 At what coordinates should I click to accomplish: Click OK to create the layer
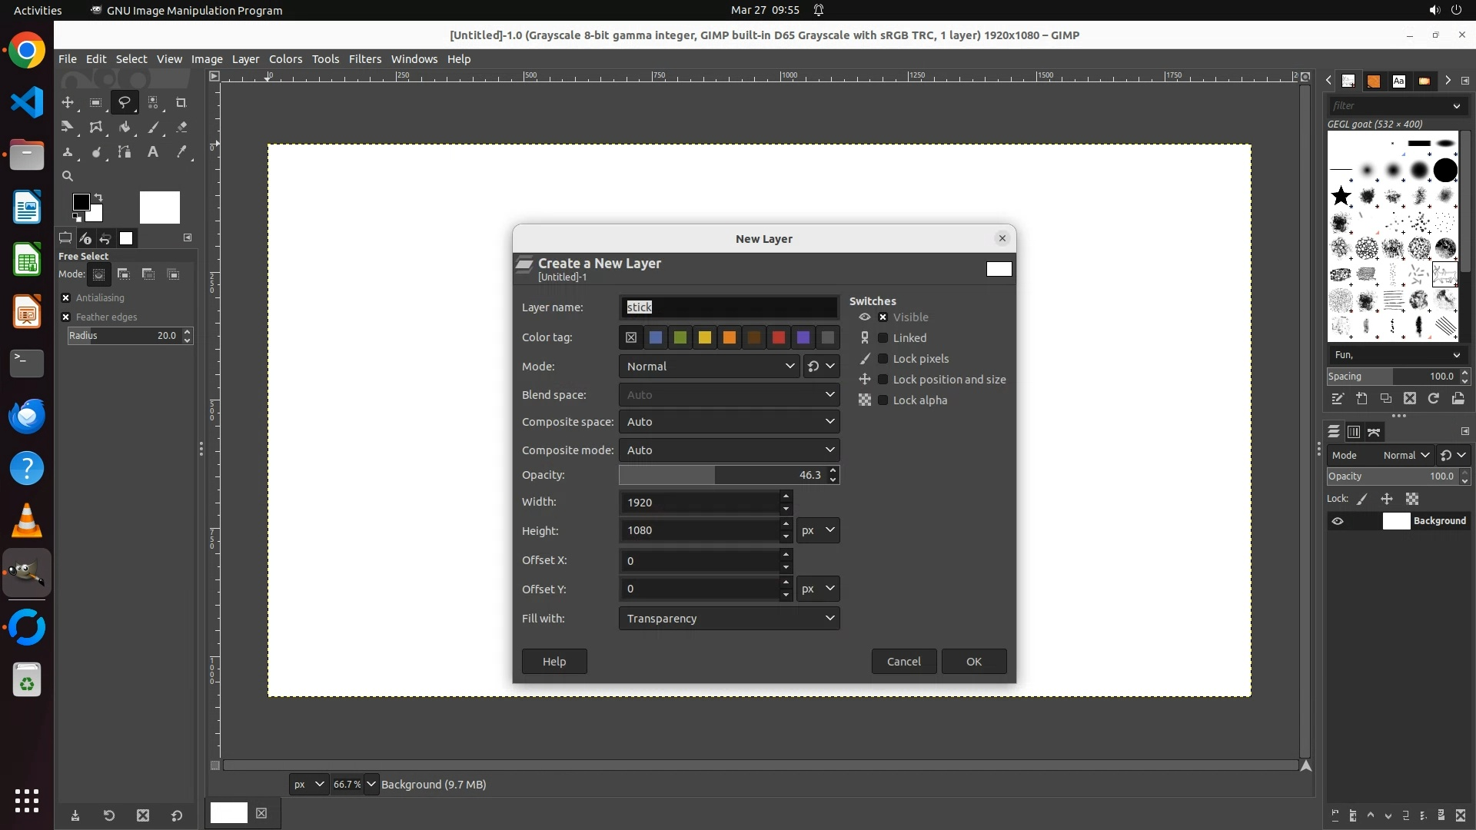coord(973,662)
